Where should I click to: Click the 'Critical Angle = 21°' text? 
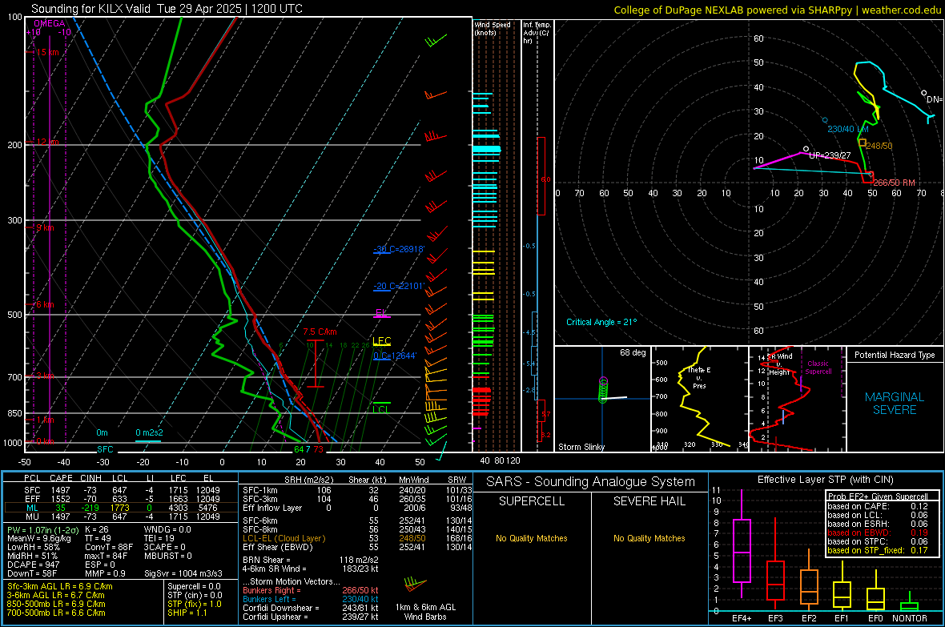coord(601,322)
